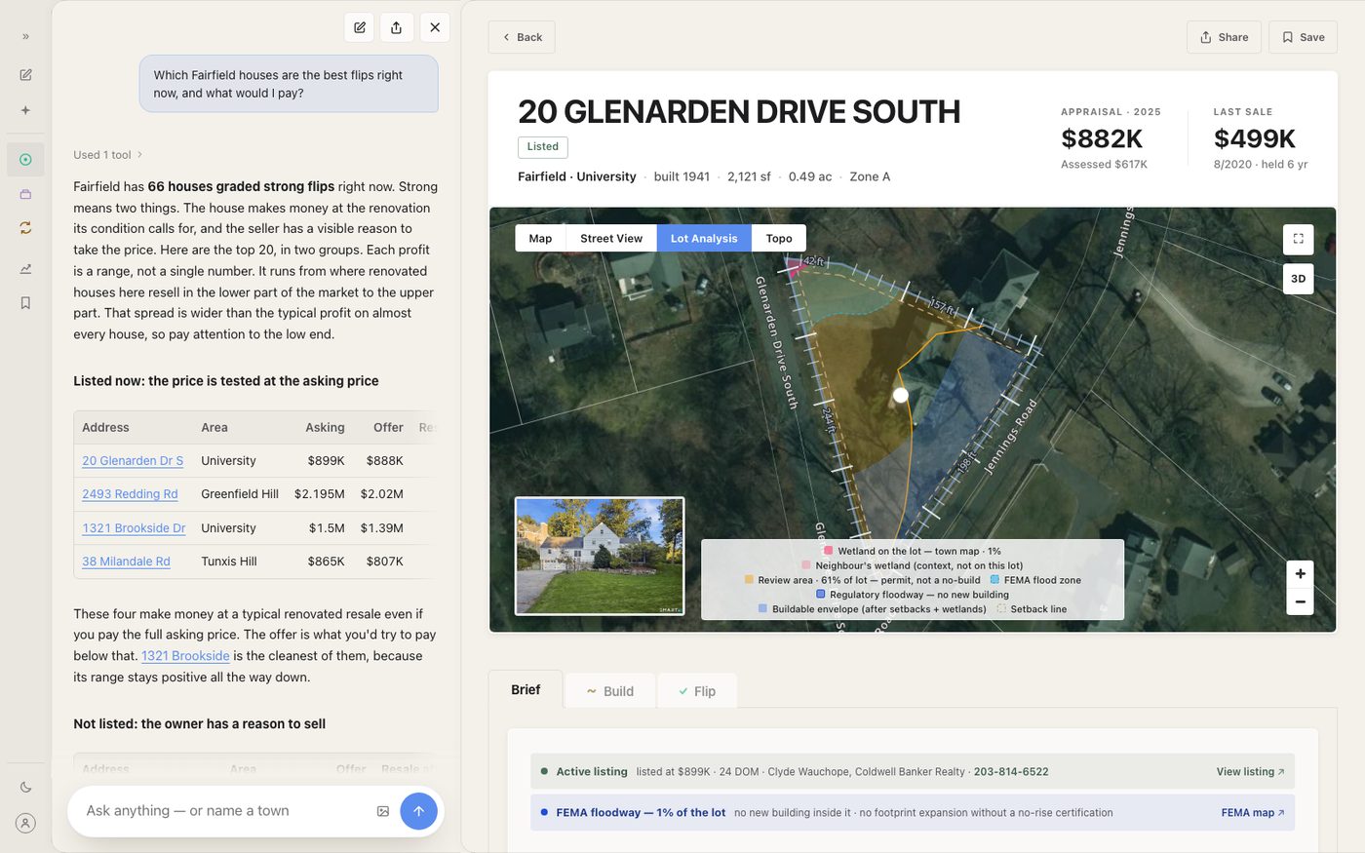Screen dimensions: 1365x853
Task: Select the Lot Analysis tab
Action: [x=704, y=239]
